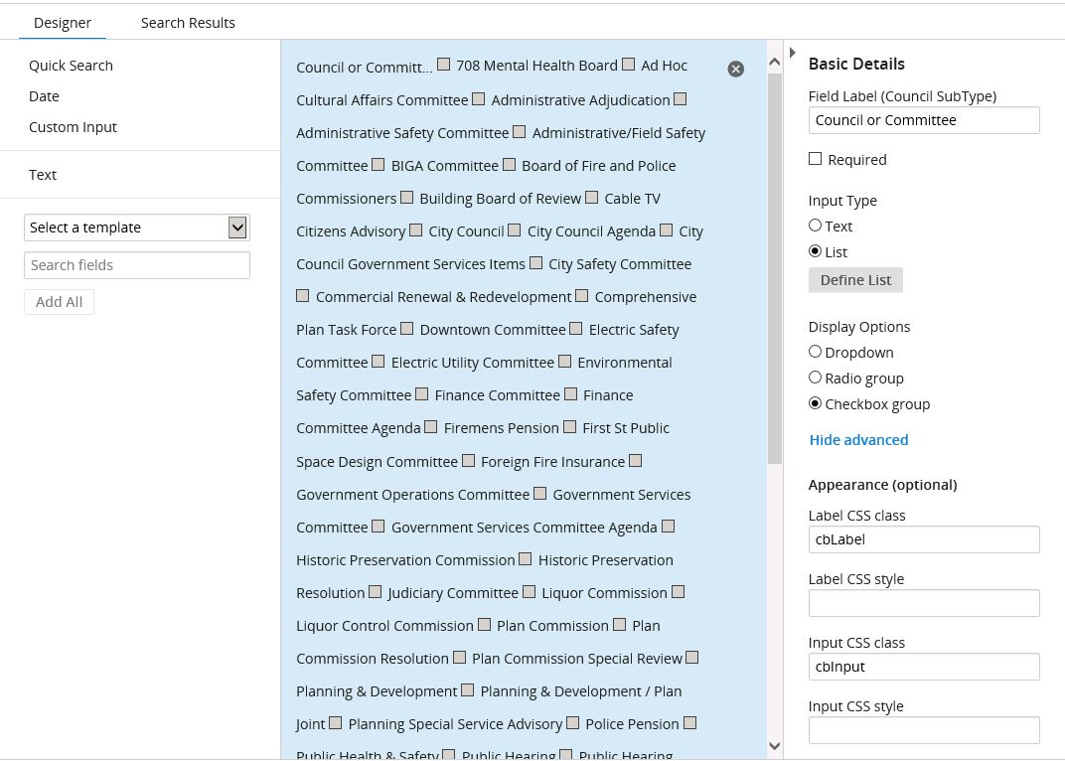Edit the Label CSS class field

click(x=924, y=539)
